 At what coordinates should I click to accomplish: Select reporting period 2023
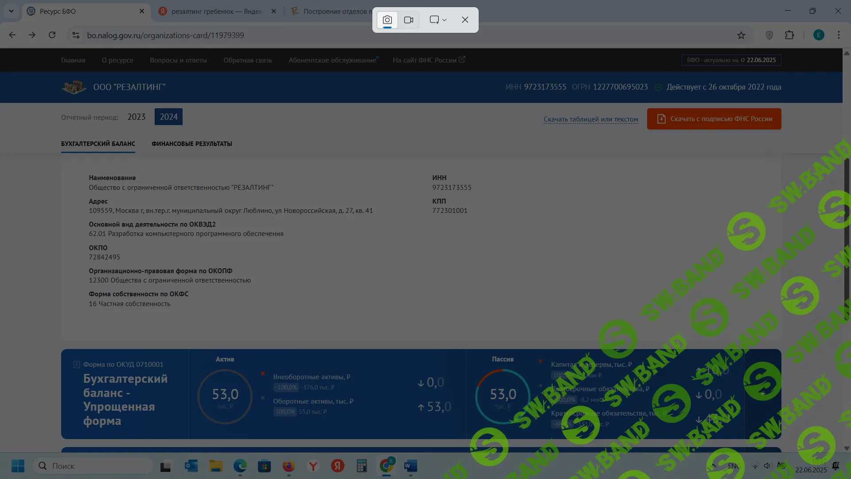(137, 117)
